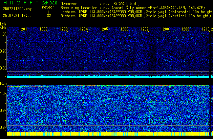Click the Rch 1.0 kHz axis tick
Screen dimensions: 213x139
point(3,94)
